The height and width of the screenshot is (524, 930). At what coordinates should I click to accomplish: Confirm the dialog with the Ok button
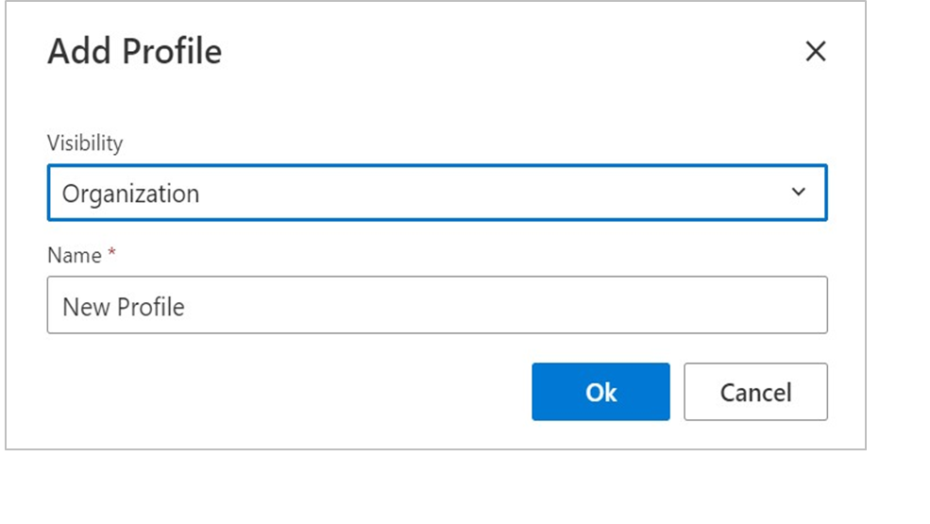coord(600,392)
